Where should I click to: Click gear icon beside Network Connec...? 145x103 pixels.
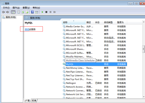[64, 90]
